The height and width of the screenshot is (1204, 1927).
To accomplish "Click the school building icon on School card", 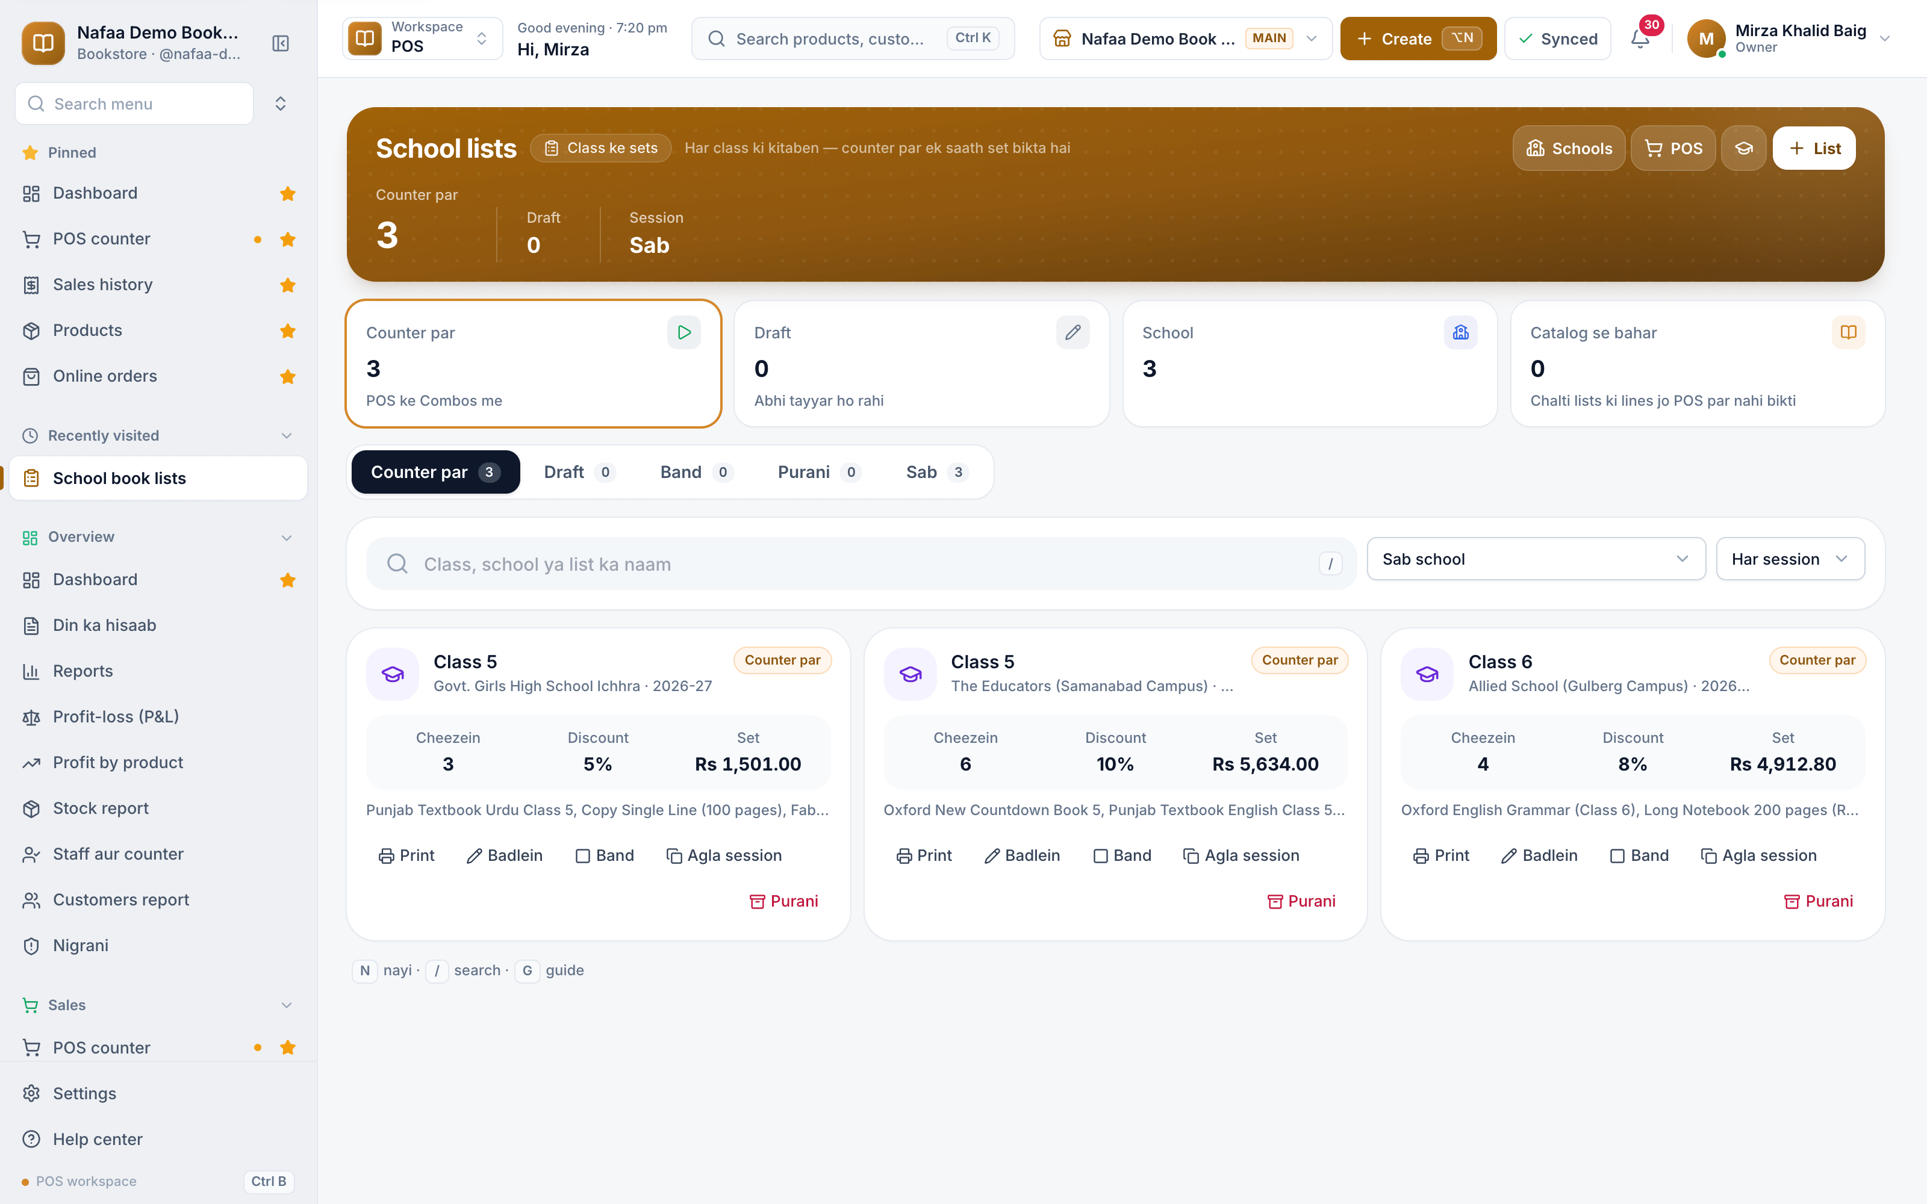I will coord(1460,333).
